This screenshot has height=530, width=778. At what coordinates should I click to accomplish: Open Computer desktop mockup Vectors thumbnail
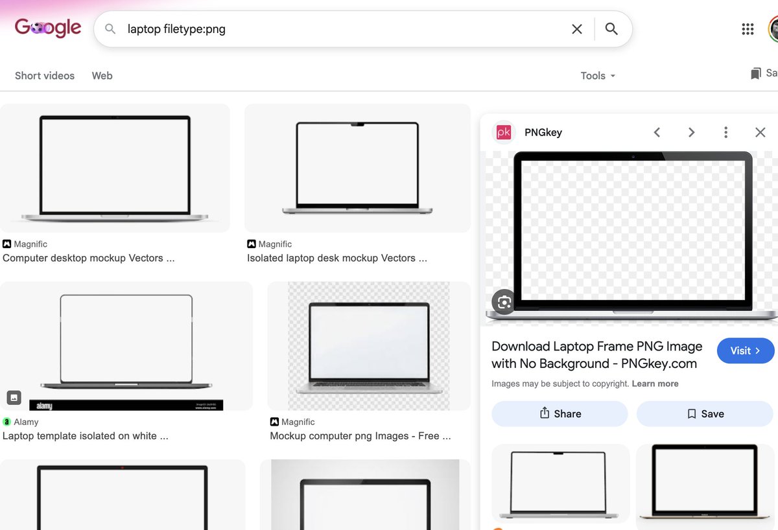pyautogui.click(x=115, y=168)
